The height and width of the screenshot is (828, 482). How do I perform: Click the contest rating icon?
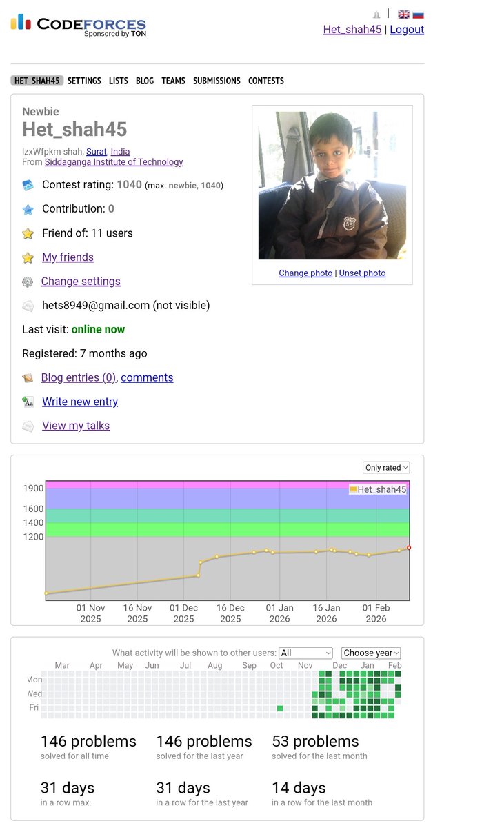28,185
